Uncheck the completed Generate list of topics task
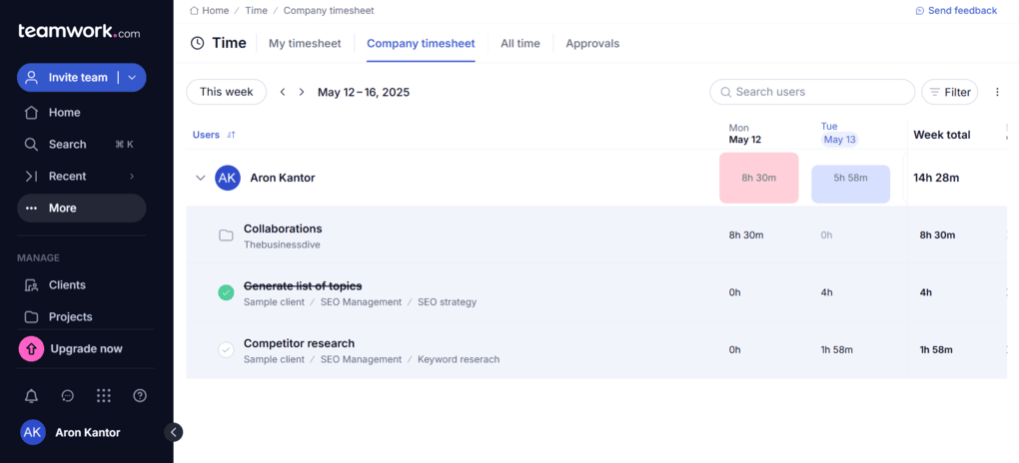Viewport: 1019px width, 463px height. pos(226,292)
